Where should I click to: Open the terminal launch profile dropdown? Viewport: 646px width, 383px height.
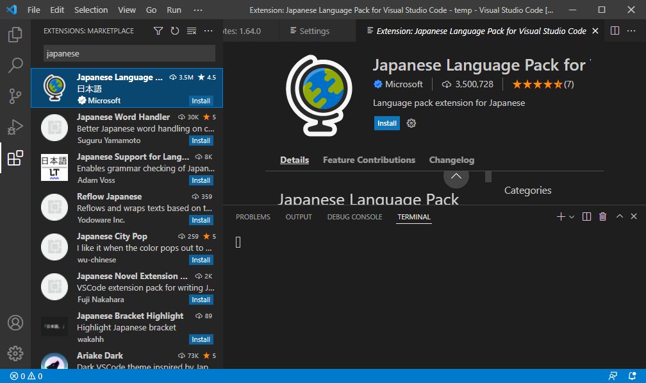tap(572, 217)
